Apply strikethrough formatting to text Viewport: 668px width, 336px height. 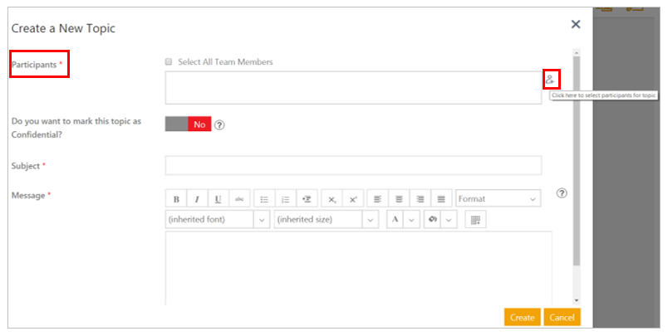(x=238, y=199)
